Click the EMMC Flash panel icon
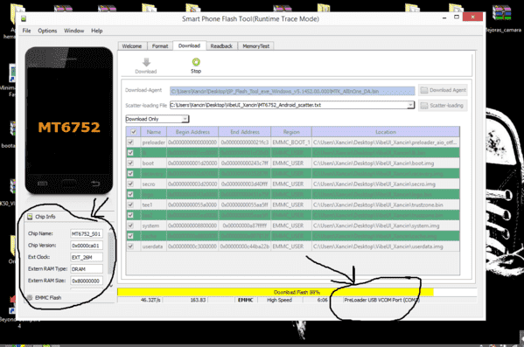The image size is (524, 347). coord(30,297)
